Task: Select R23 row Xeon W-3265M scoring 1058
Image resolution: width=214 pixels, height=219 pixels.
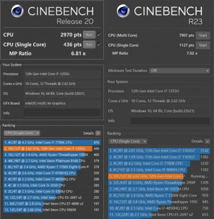Action: click(159, 189)
